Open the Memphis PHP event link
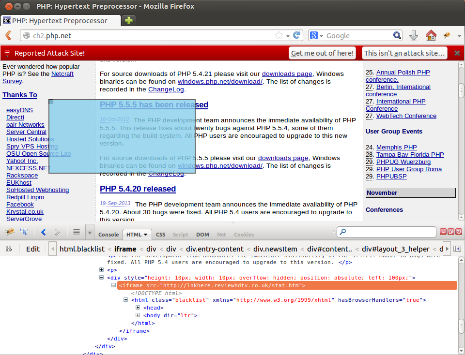This screenshot has width=465, height=355. (397, 148)
